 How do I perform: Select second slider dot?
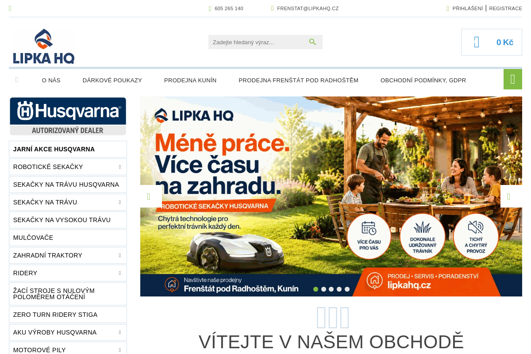(323, 289)
